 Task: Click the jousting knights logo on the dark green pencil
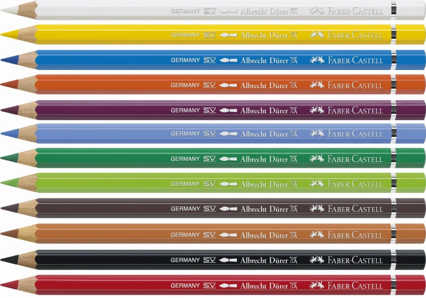(317, 159)
